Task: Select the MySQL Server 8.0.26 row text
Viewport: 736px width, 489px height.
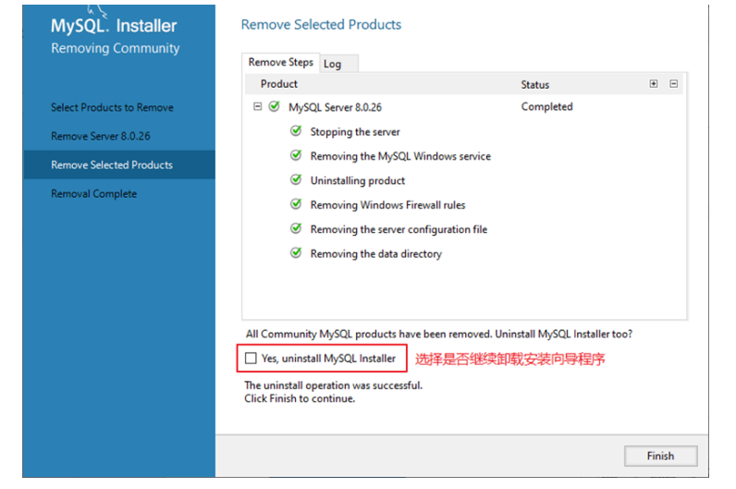Action: pyautogui.click(x=335, y=107)
